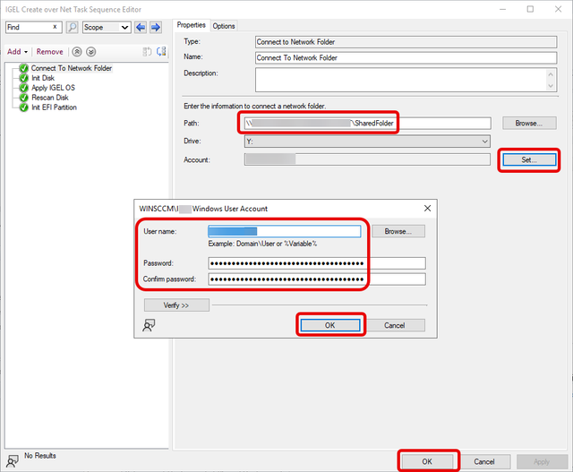Click the move step down icon
573x472 pixels.
point(90,52)
